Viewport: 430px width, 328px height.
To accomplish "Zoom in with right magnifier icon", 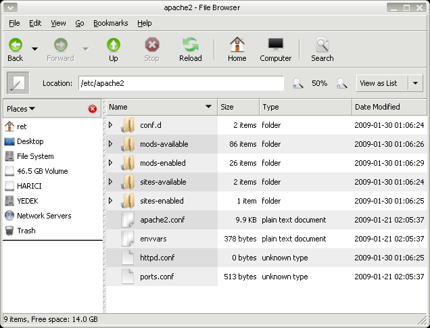I will [x=341, y=83].
